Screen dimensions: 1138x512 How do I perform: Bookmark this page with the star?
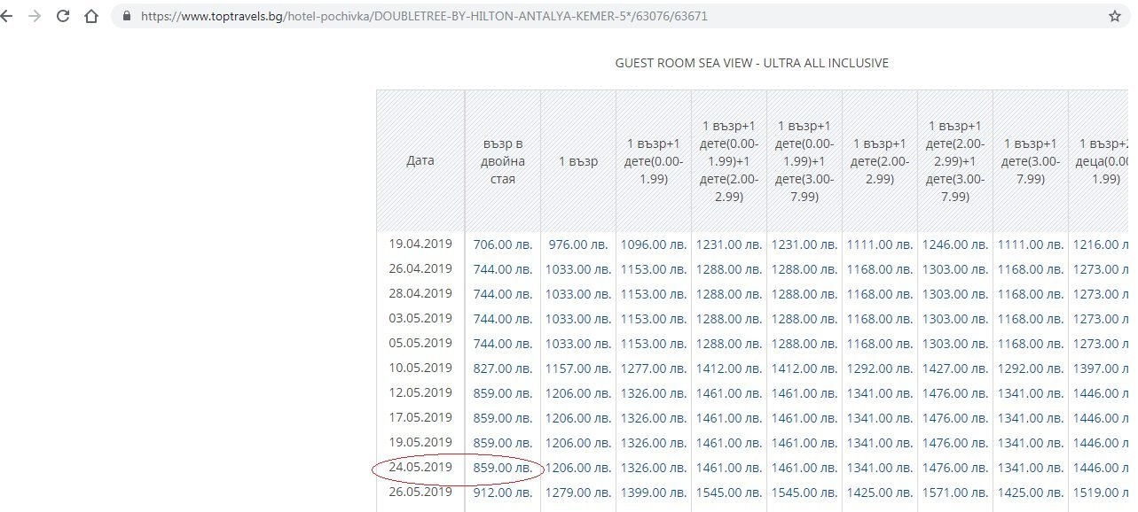point(1114,16)
